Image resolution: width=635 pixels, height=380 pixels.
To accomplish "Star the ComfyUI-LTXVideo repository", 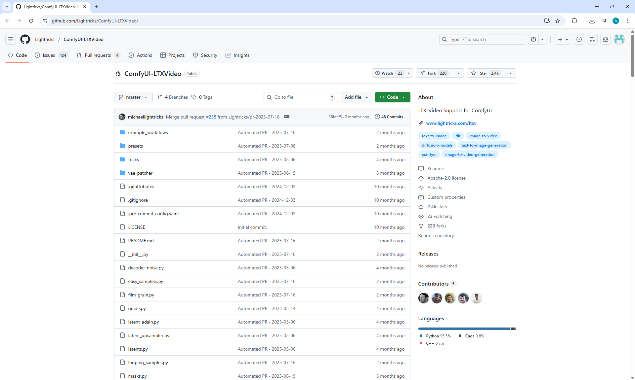I will point(486,73).
